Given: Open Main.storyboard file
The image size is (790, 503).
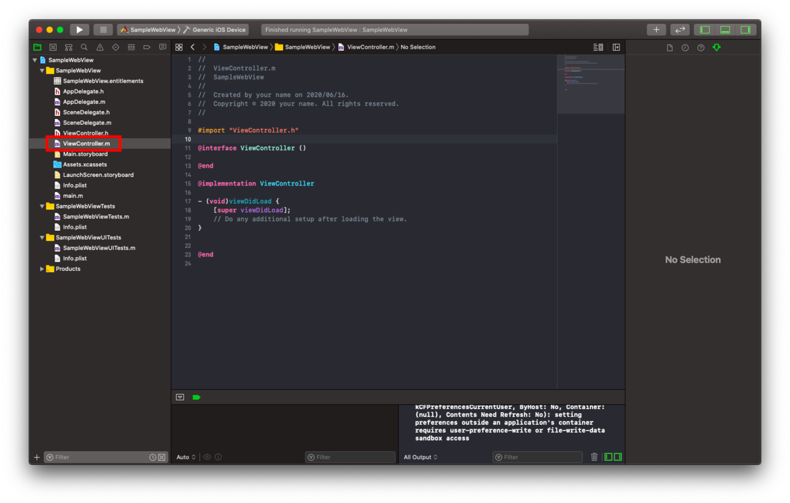Looking at the screenshot, I should click(85, 154).
